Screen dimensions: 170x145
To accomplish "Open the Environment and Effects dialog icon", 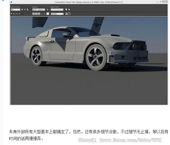I will click(66, 10).
